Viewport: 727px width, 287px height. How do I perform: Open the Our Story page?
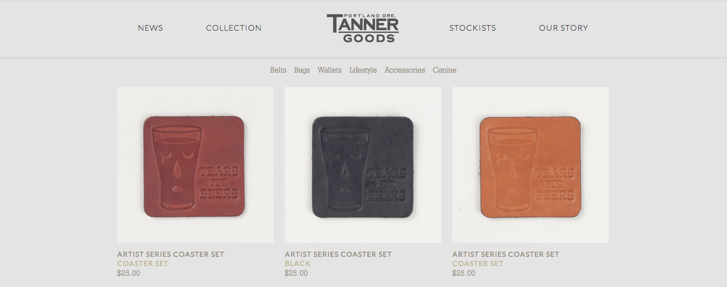click(x=564, y=28)
